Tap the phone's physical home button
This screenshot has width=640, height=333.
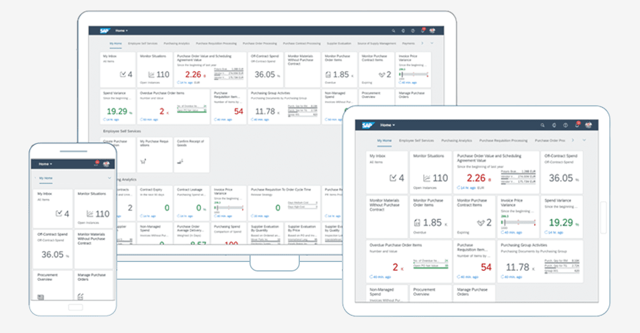[75, 308]
